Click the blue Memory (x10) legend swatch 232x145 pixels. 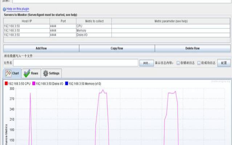point(66,84)
